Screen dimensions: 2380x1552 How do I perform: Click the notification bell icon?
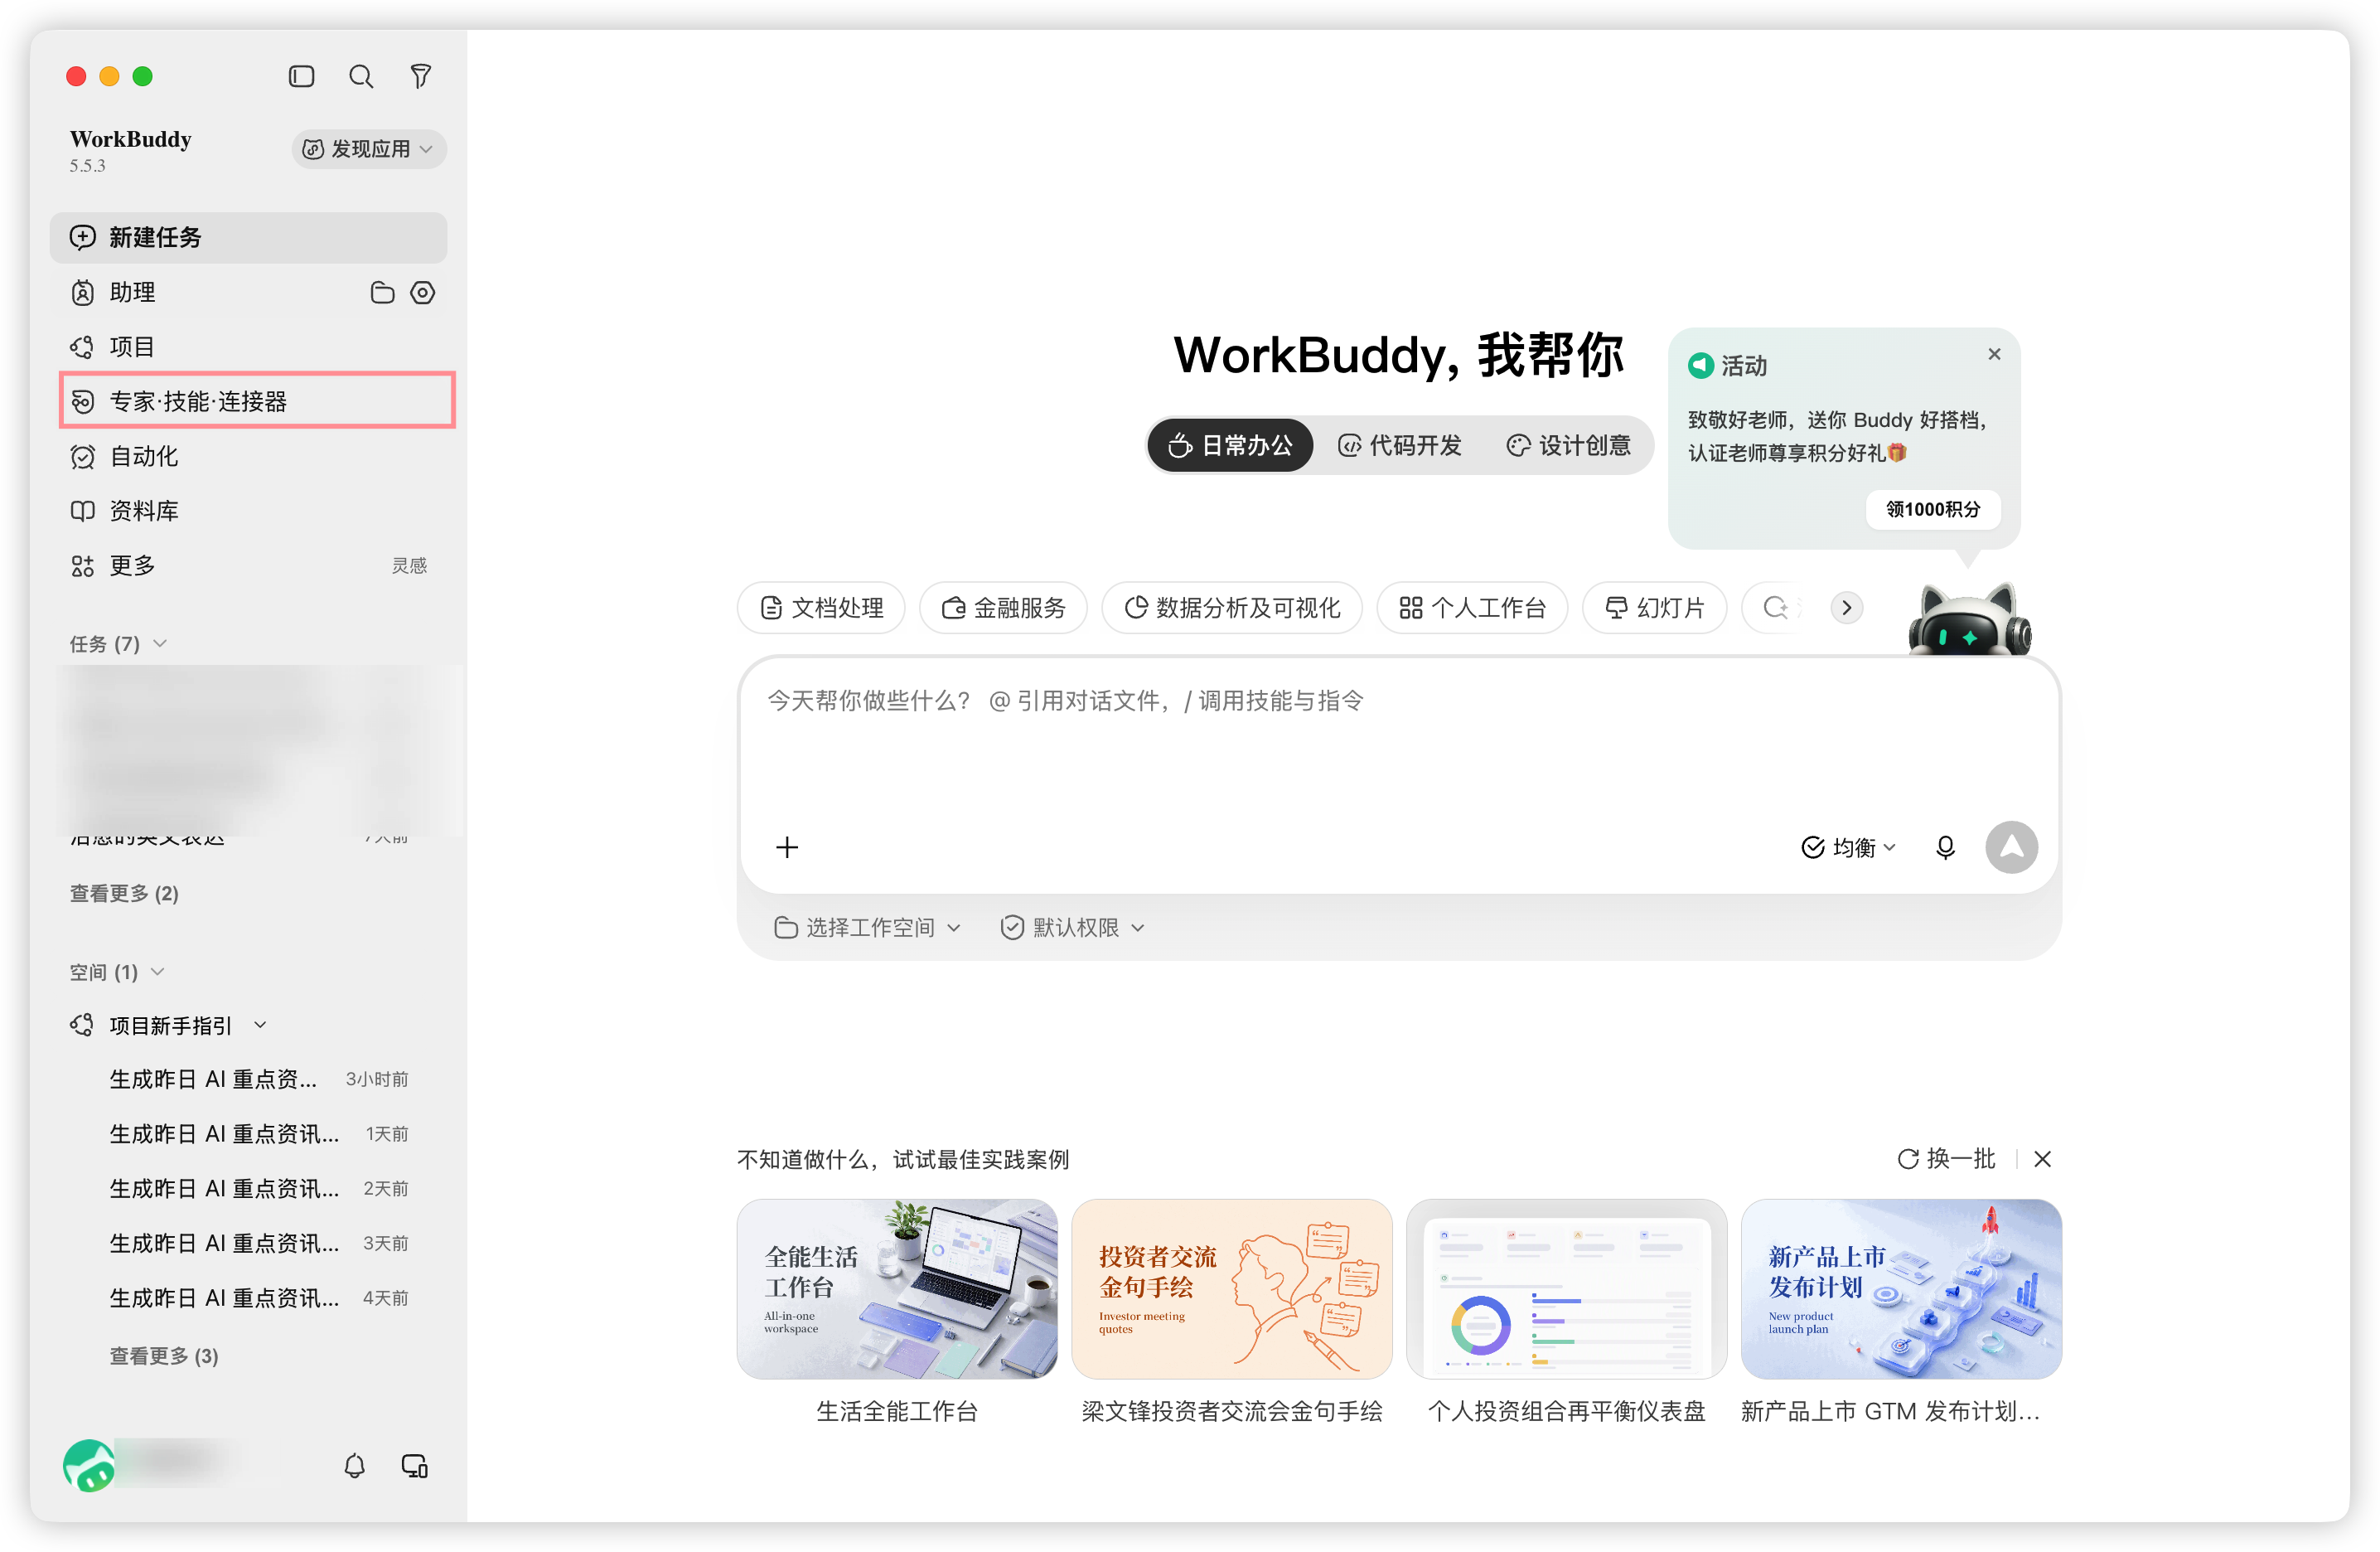click(x=354, y=1466)
